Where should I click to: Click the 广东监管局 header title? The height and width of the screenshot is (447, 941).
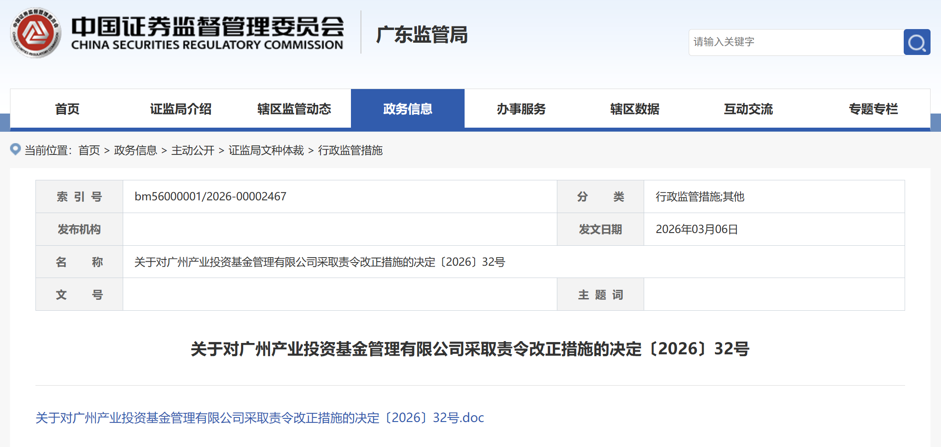tap(422, 35)
